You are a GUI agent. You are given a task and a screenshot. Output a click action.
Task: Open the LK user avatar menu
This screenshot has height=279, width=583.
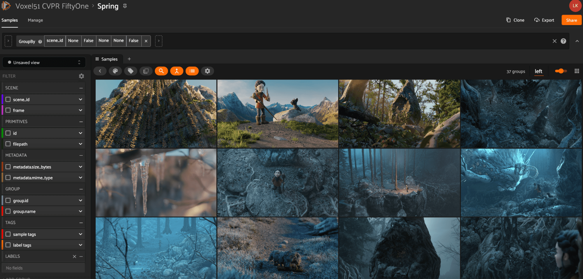click(575, 6)
